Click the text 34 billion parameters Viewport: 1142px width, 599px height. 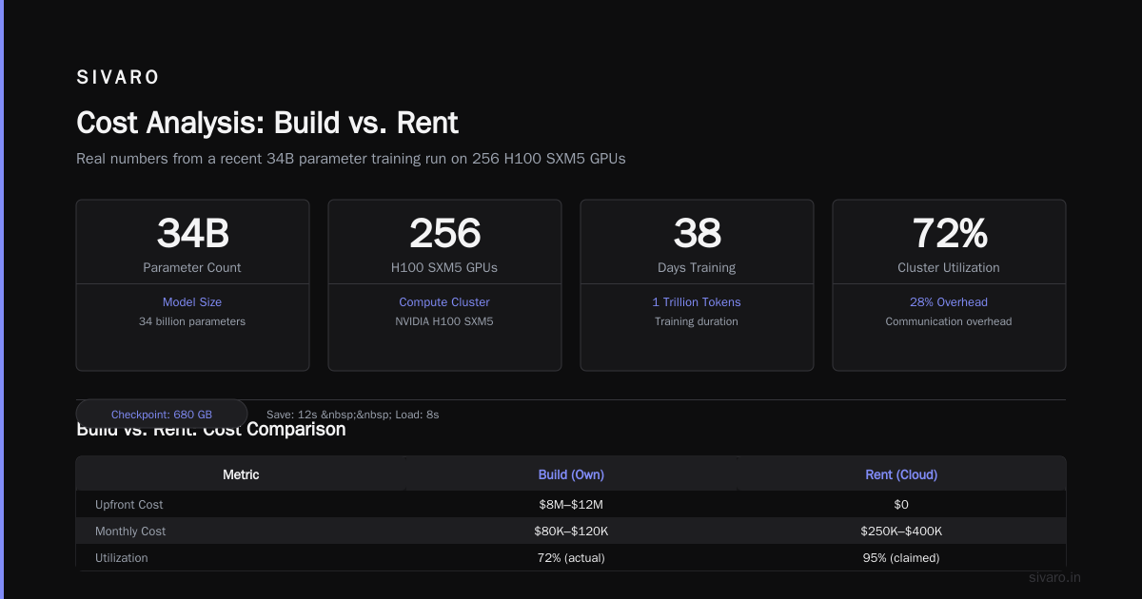(x=192, y=321)
